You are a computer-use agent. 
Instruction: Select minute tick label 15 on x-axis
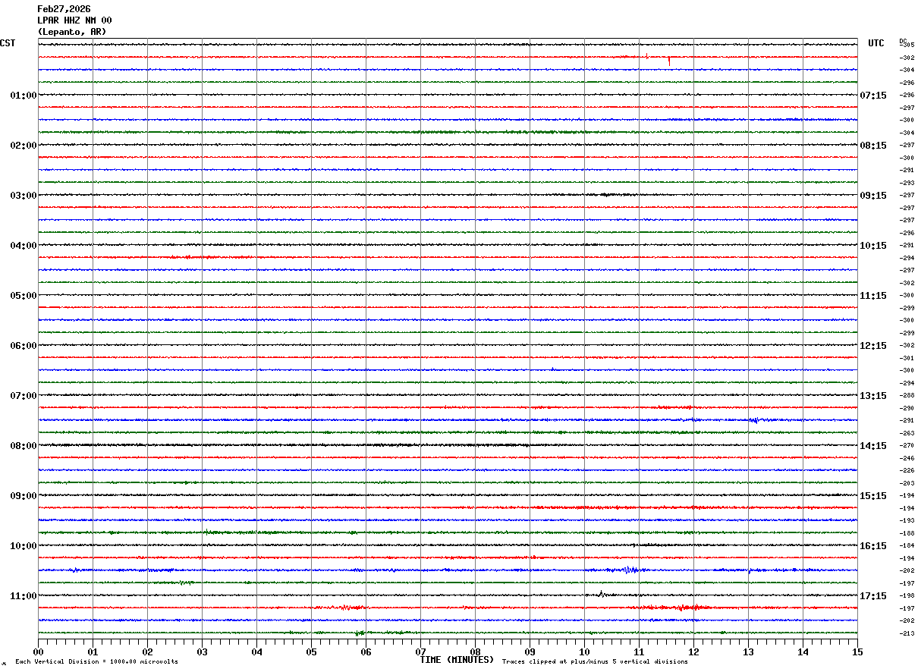click(857, 652)
